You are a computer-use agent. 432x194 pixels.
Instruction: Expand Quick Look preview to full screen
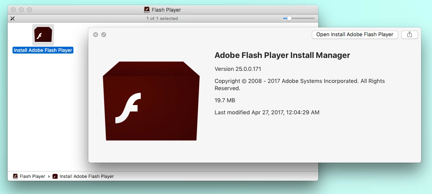(104, 35)
